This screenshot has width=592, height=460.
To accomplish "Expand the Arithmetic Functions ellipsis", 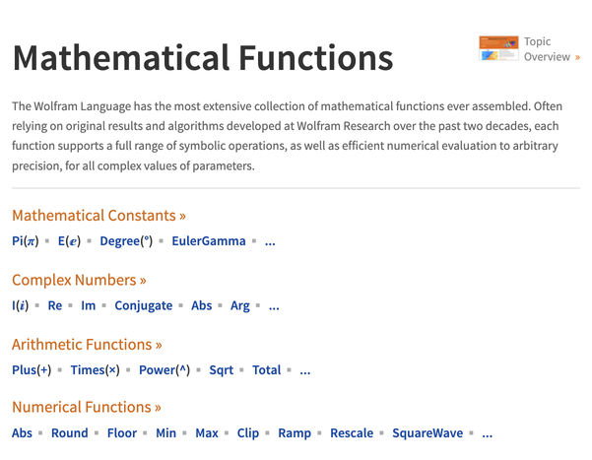I will 304,370.
